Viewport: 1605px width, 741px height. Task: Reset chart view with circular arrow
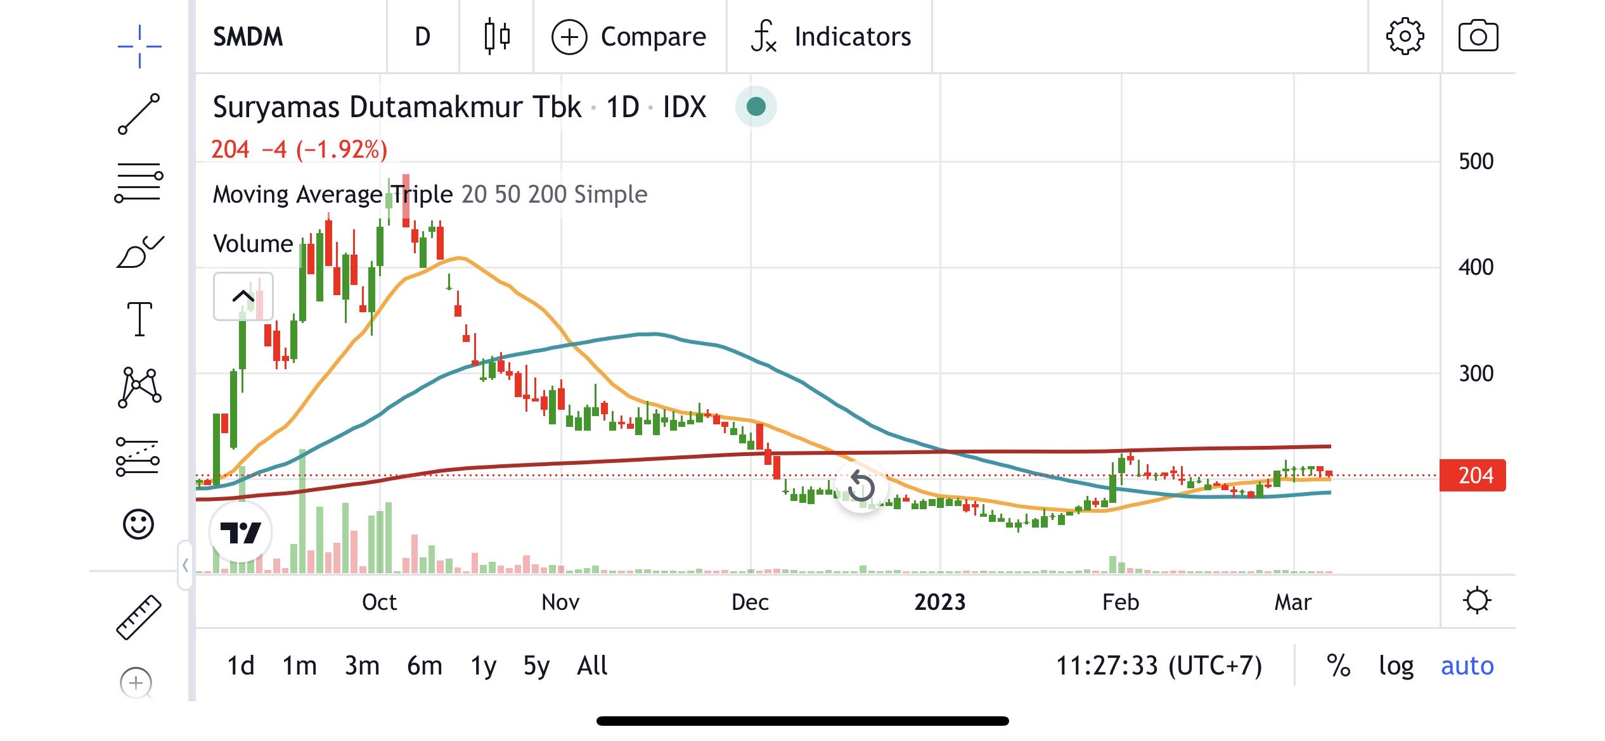[x=861, y=487]
